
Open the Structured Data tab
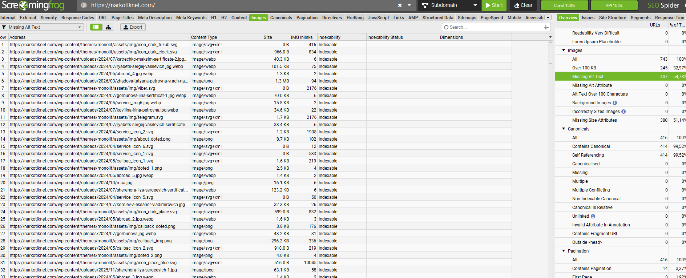[x=438, y=18]
